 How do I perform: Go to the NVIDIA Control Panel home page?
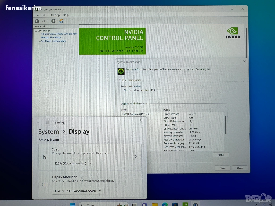61,21
